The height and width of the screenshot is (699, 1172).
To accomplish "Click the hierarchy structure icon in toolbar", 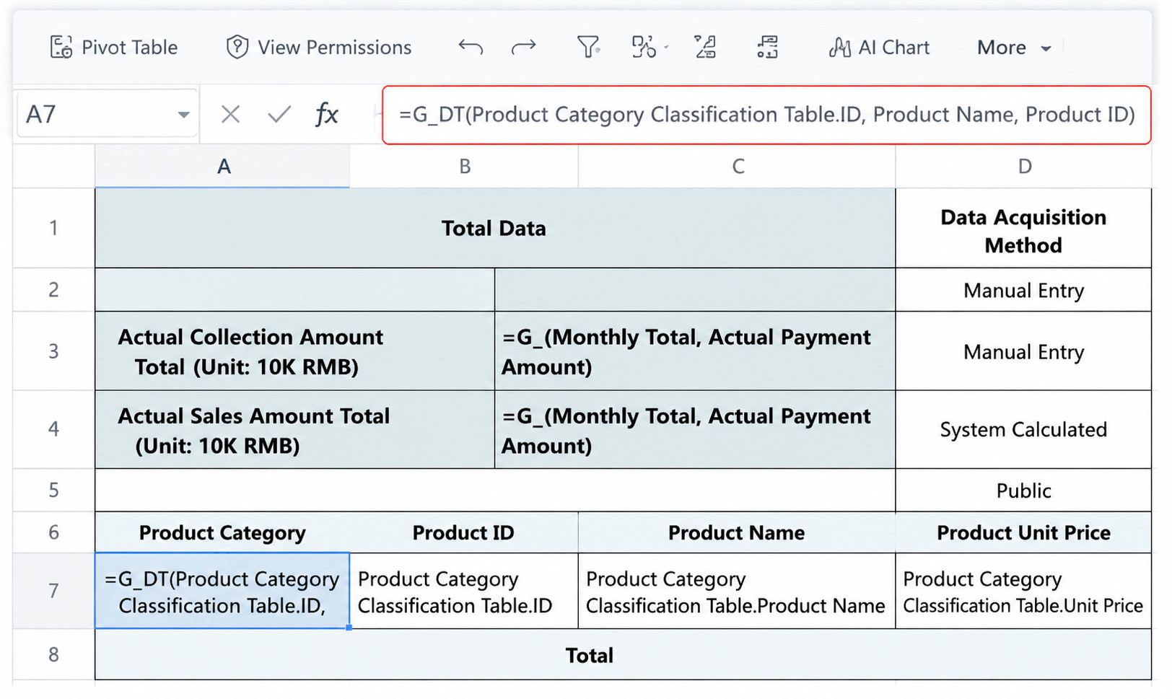I will (767, 48).
